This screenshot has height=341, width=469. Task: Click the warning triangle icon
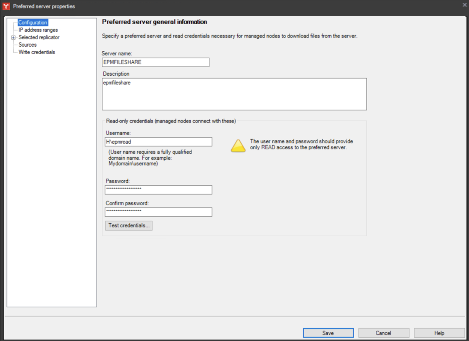coord(238,145)
